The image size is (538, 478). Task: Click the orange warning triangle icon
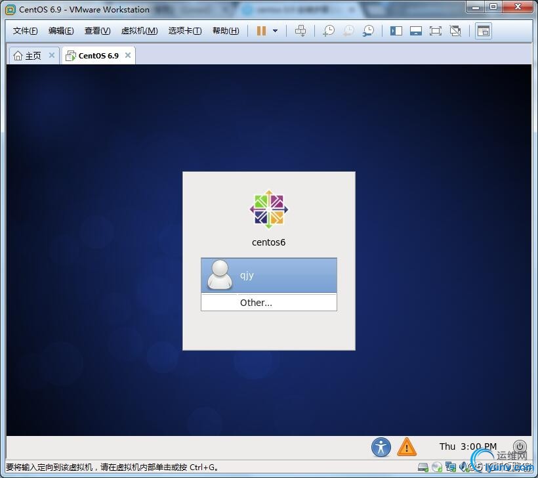(407, 447)
